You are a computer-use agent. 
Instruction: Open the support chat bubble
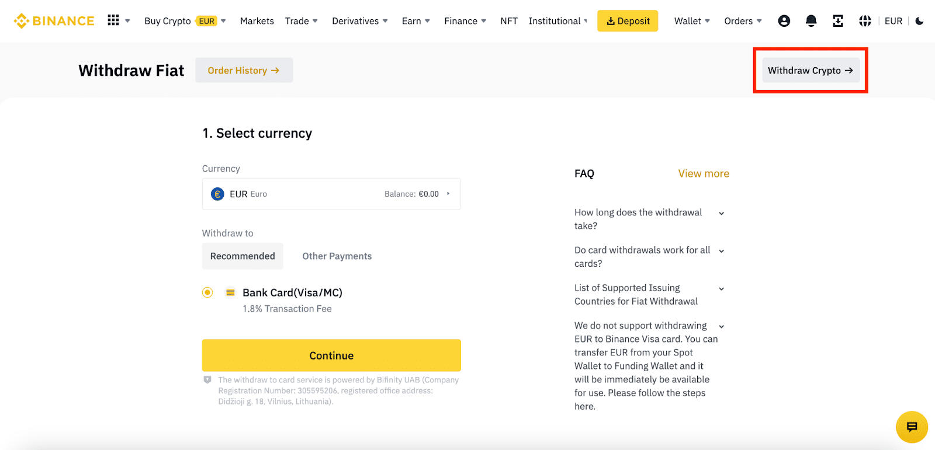pos(912,427)
